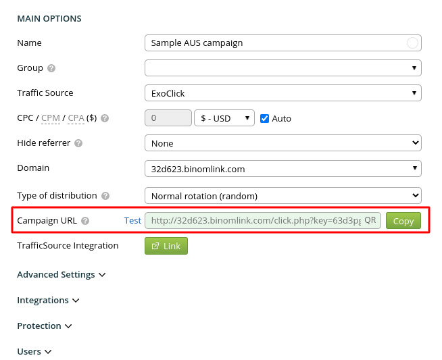Screen dimensions: 442x360
Task: Open the Domain dropdown
Action: click(x=283, y=168)
